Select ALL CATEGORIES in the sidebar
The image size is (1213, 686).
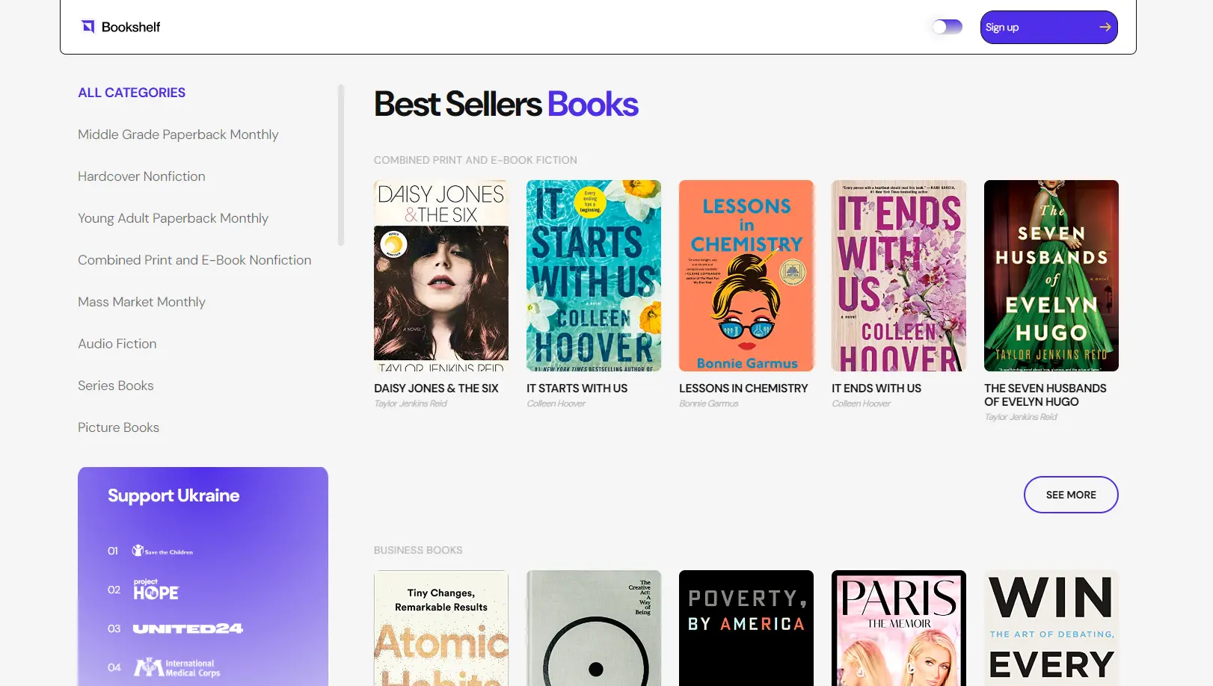coord(132,92)
